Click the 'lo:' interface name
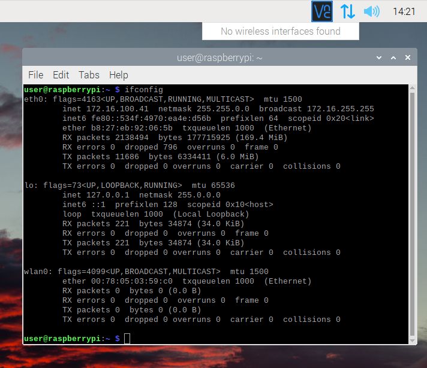The height and width of the screenshot is (368, 427). click(31, 185)
